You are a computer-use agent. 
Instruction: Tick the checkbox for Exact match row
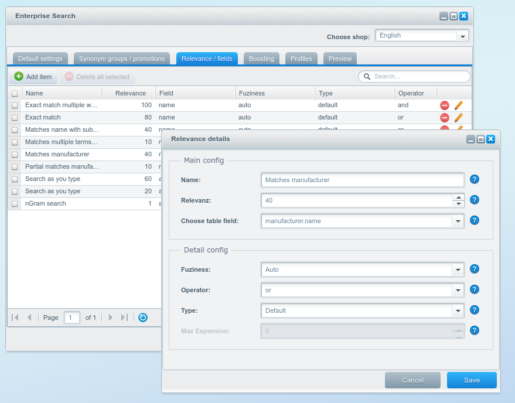[15, 118]
